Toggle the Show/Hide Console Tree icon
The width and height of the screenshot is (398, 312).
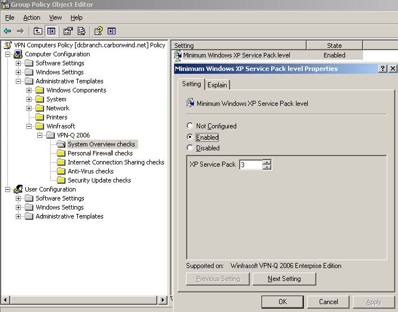click(x=51, y=31)
